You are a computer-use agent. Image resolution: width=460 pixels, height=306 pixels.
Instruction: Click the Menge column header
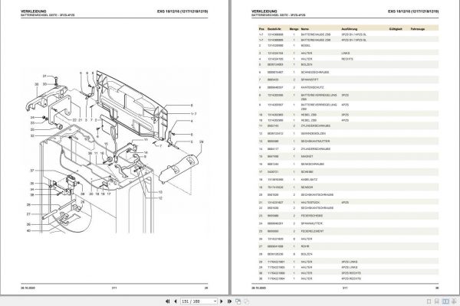[294, 29]
